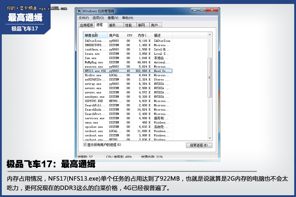Sort by 用户名 column header
296x197 pixels.
pos(116,35)
